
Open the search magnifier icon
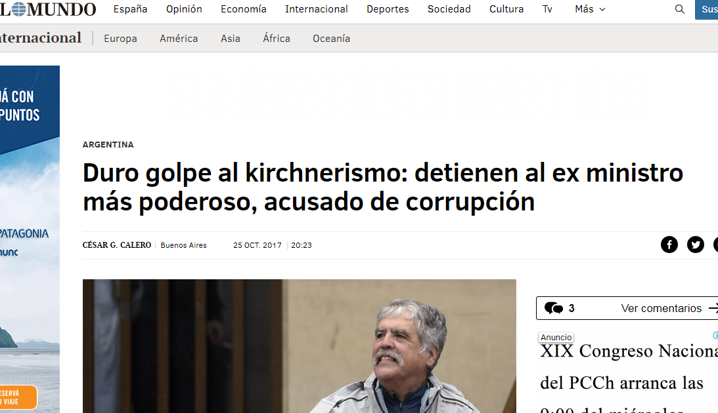pyautogui.click(x=679, y=9)
